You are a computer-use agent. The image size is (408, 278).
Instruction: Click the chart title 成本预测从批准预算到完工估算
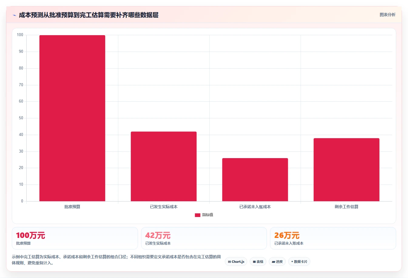pos(89,15)
